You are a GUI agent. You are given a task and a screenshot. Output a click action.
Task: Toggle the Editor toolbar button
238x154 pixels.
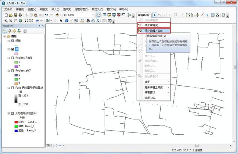click(x=98, y=15)
